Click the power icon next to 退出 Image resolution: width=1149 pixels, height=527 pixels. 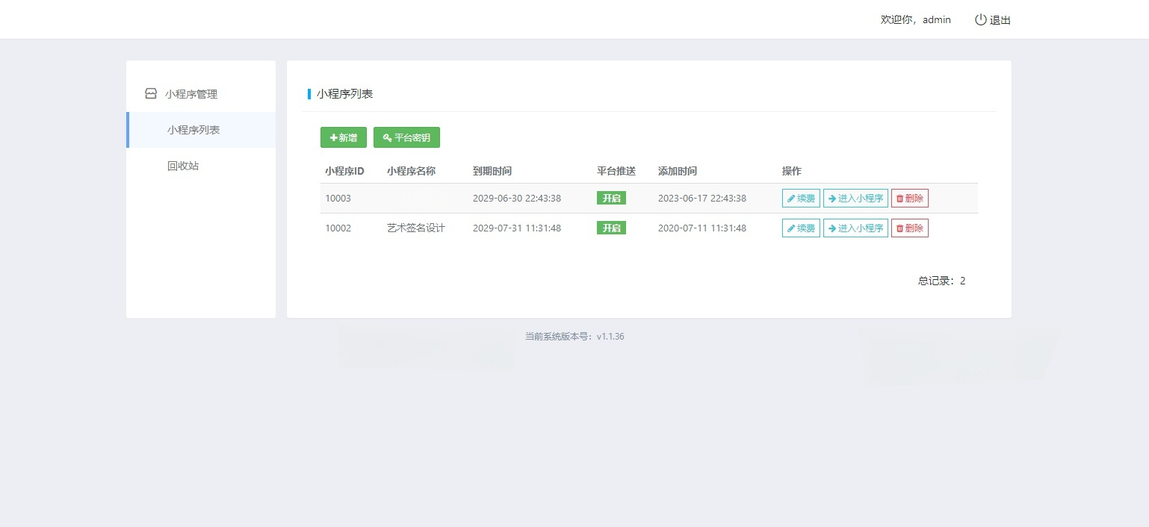point(980,19)
